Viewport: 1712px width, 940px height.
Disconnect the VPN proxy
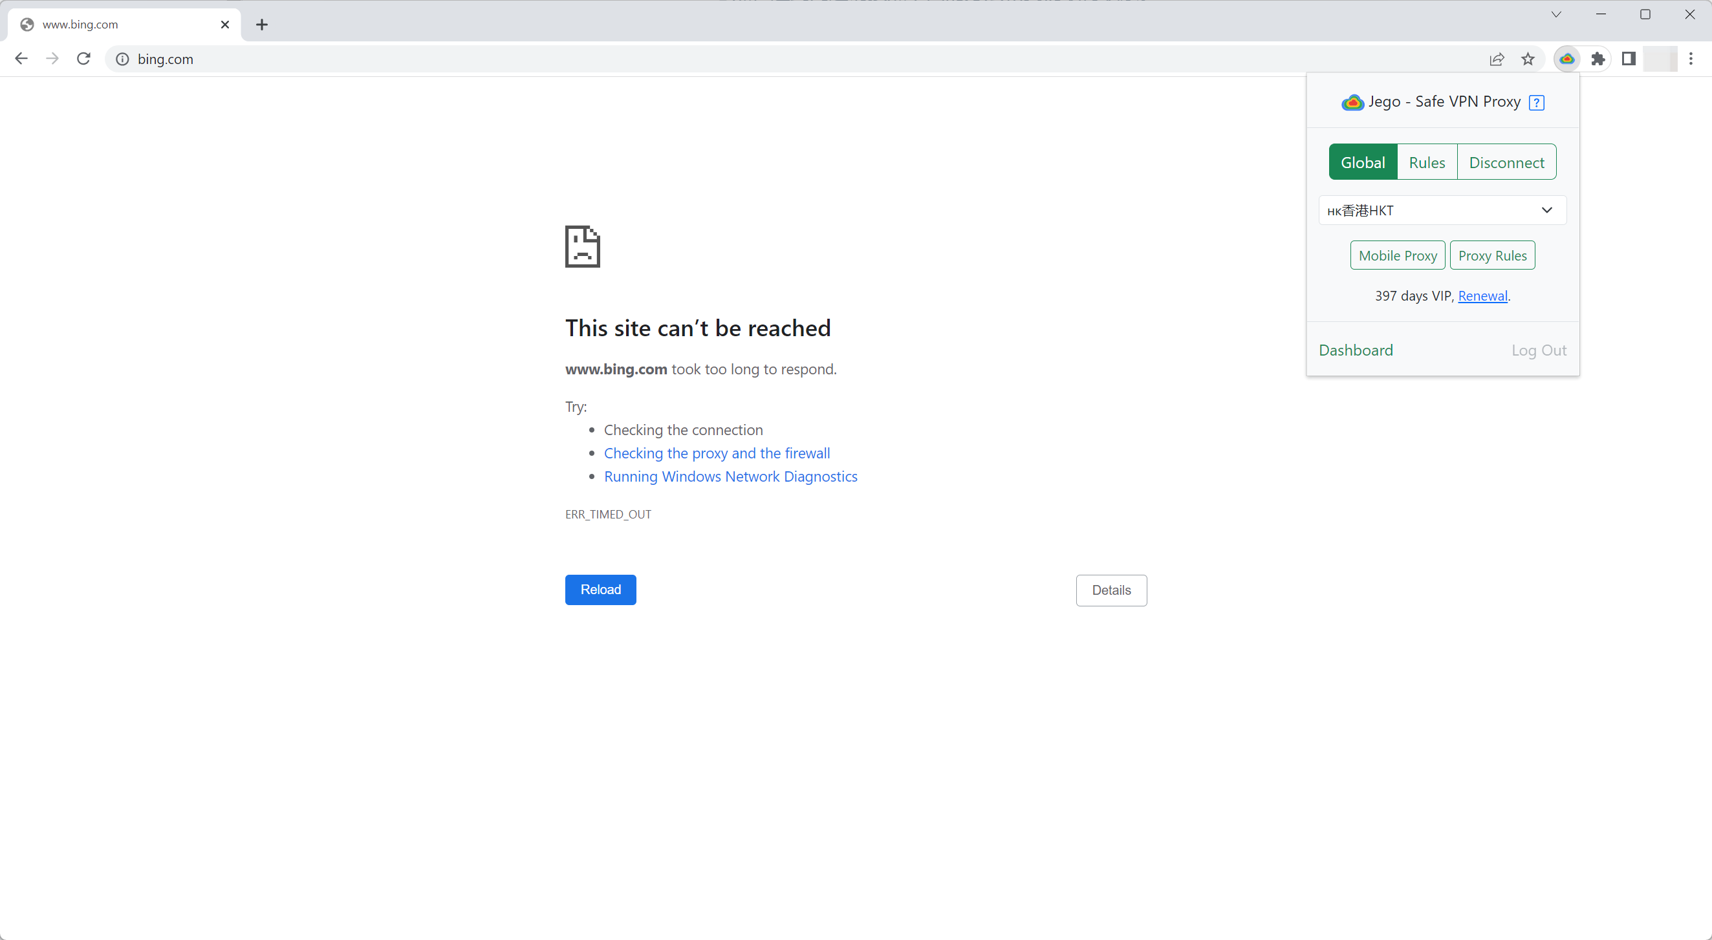(x=1506, y=162)
